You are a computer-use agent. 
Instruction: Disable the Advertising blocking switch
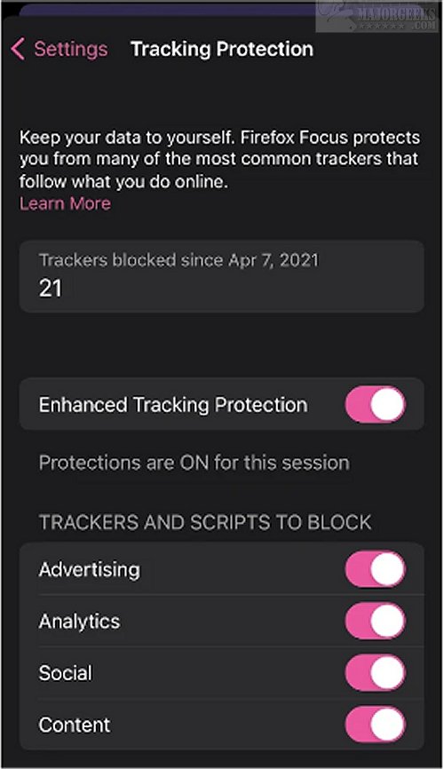click(376, 569)
